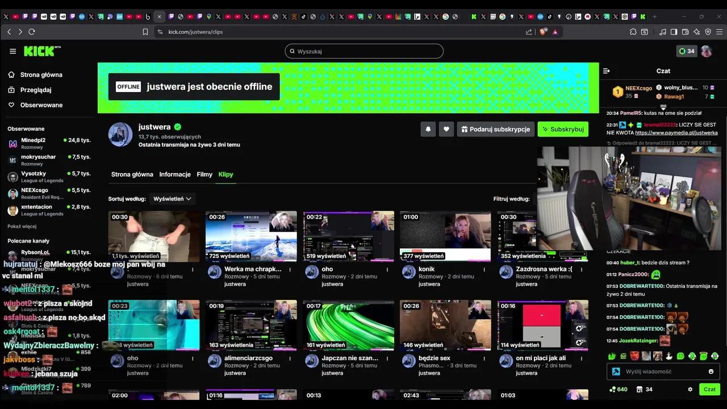Open options menu for clip 'alimenciarzcsgo'

290,358
